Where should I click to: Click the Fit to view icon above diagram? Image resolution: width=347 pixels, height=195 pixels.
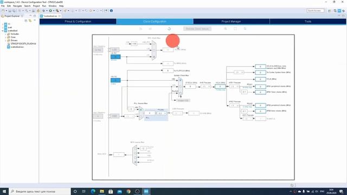pos(235,29)
